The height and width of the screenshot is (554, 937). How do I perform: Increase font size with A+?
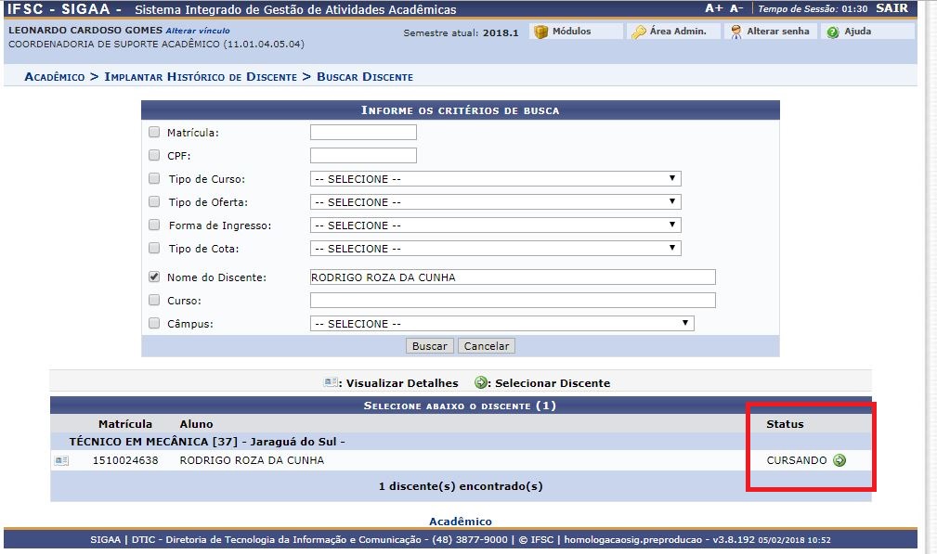713,8
